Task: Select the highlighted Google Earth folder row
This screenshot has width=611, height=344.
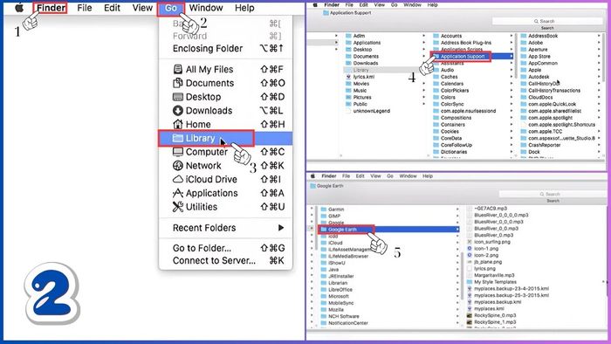Action: (x=389, y=229)
